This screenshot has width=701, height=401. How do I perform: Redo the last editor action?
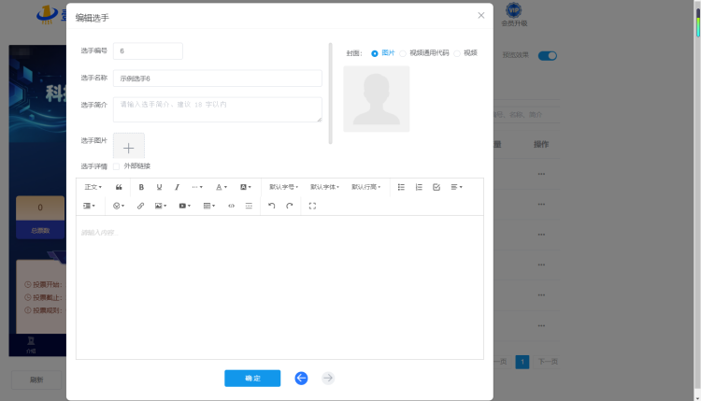click(290, 206)
